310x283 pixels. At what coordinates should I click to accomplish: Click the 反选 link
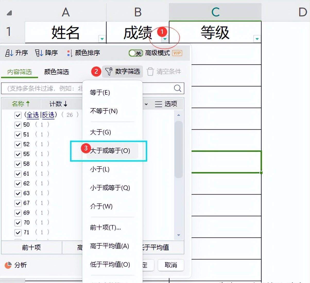[48, 115]
